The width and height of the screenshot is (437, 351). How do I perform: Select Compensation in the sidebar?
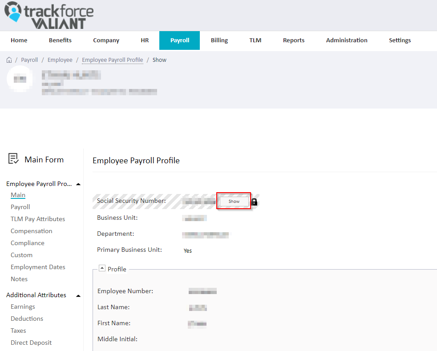[32, 231]
